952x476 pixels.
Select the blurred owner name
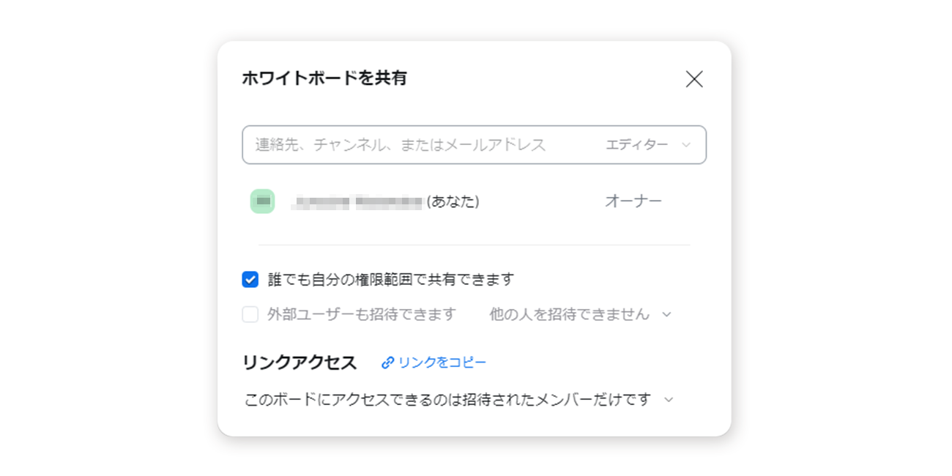[x=357, y=201]
